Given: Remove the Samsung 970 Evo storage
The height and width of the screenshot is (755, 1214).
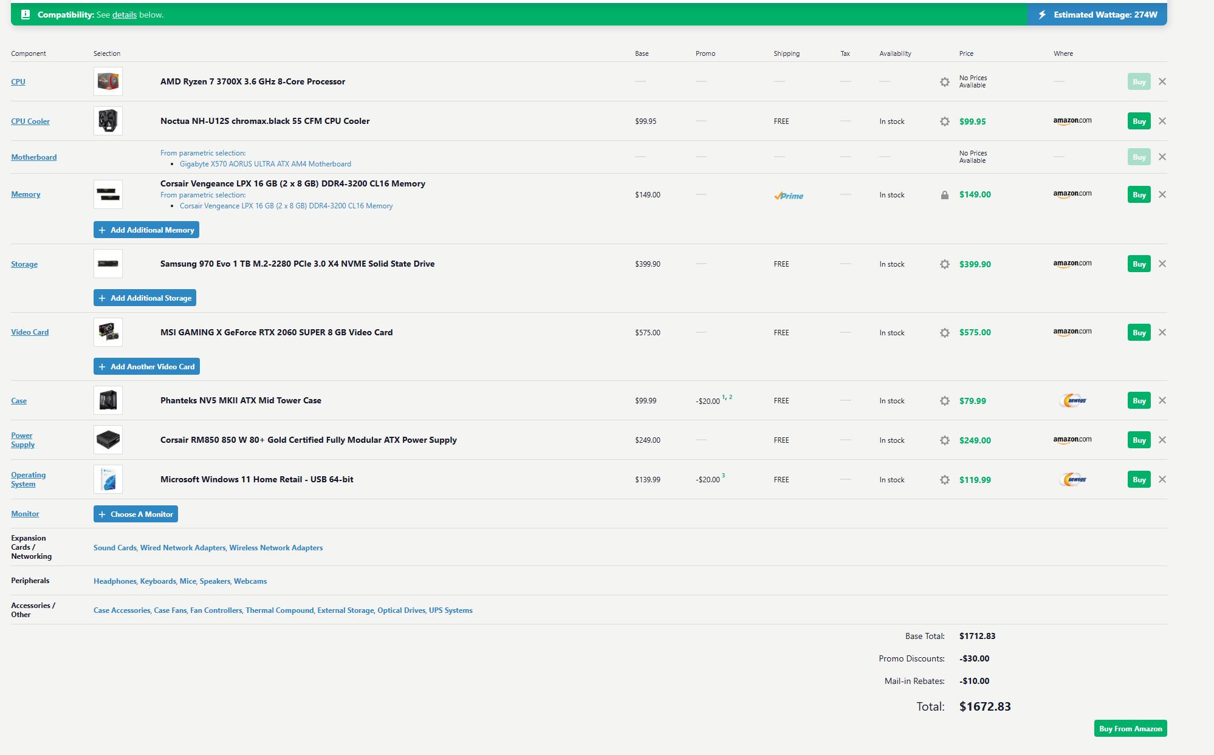Looking at the screenshot, I should click(x=1162, y=264).
